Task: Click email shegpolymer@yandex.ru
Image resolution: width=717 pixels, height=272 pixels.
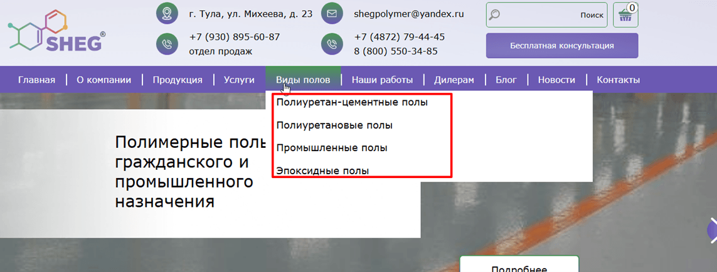Action: (x=409, y=14)
